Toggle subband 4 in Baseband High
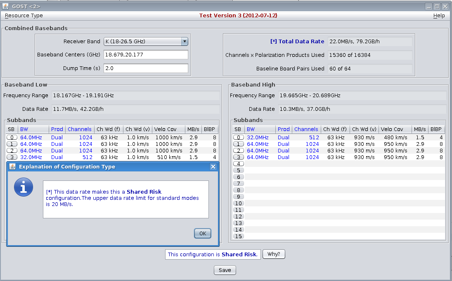This screenshot has width=452, height=281. (x=238, y=164)
